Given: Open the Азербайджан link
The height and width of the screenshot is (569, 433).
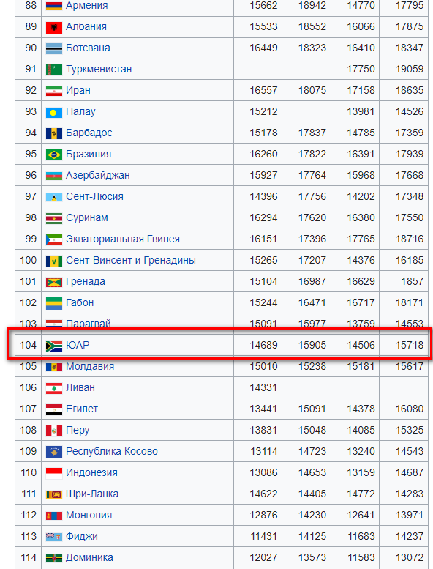Looking at the screenshot, I should (x=98, y=175).
